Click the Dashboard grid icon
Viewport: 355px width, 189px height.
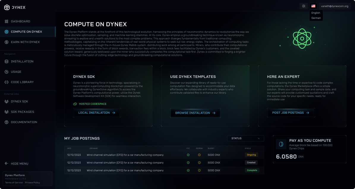7,21
